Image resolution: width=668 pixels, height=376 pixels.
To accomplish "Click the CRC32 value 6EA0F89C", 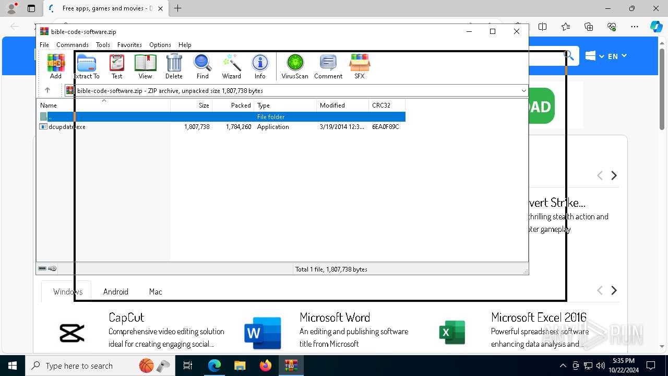I will [386, 127].
